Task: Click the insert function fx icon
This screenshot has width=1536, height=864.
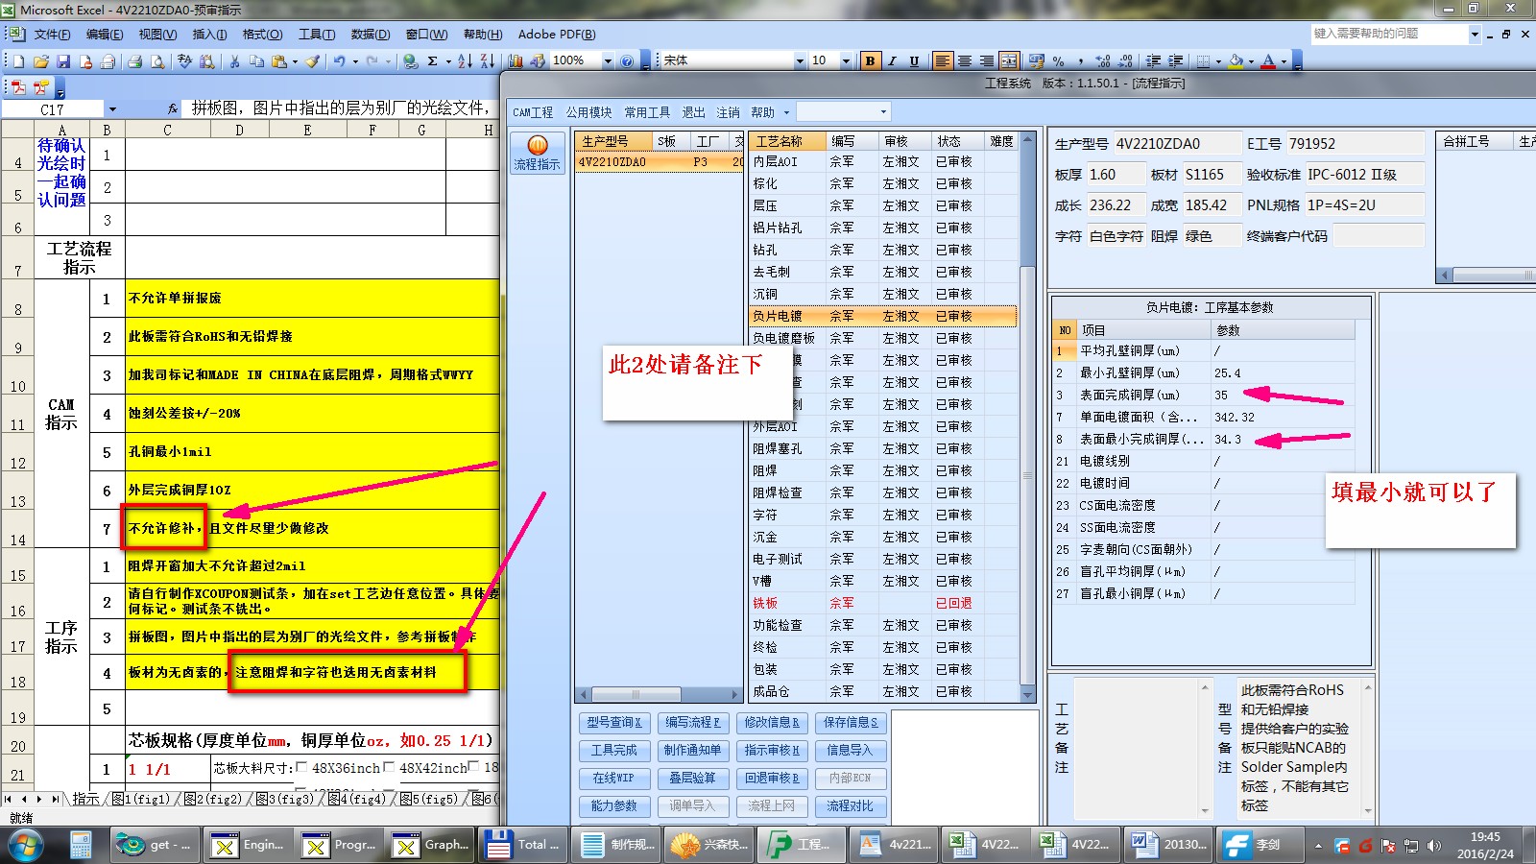Action: click(x=173, y=109)
